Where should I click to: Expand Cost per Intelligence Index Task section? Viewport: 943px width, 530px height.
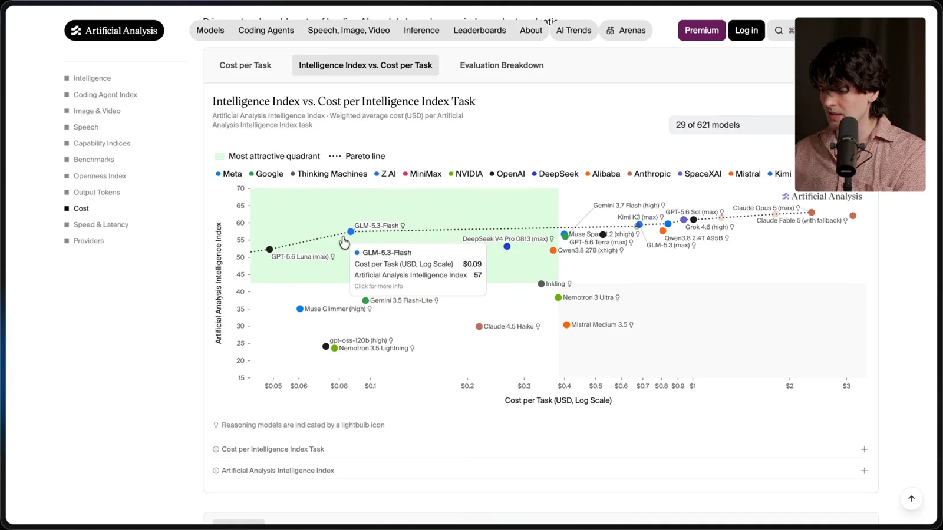coord(540,449)
